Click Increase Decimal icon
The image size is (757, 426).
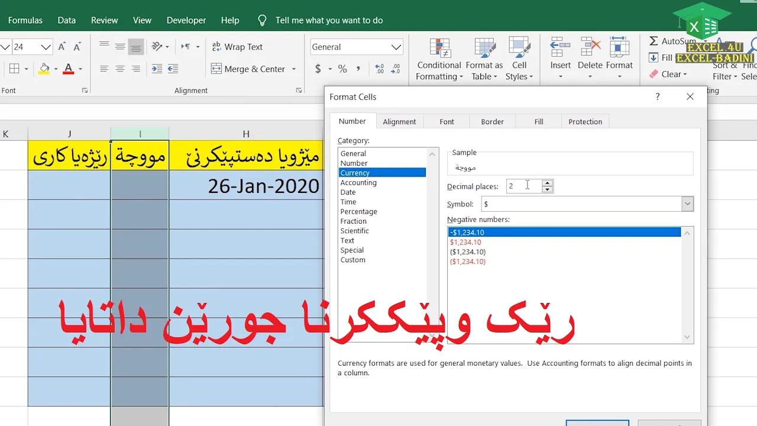tap(380, 69)
